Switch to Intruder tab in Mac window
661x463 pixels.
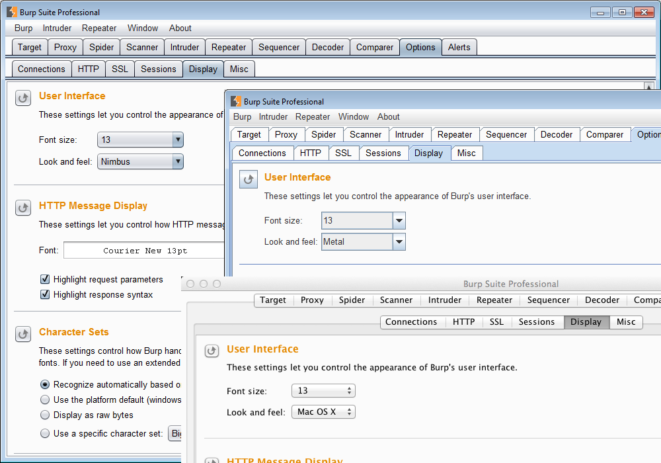(445, 300)
